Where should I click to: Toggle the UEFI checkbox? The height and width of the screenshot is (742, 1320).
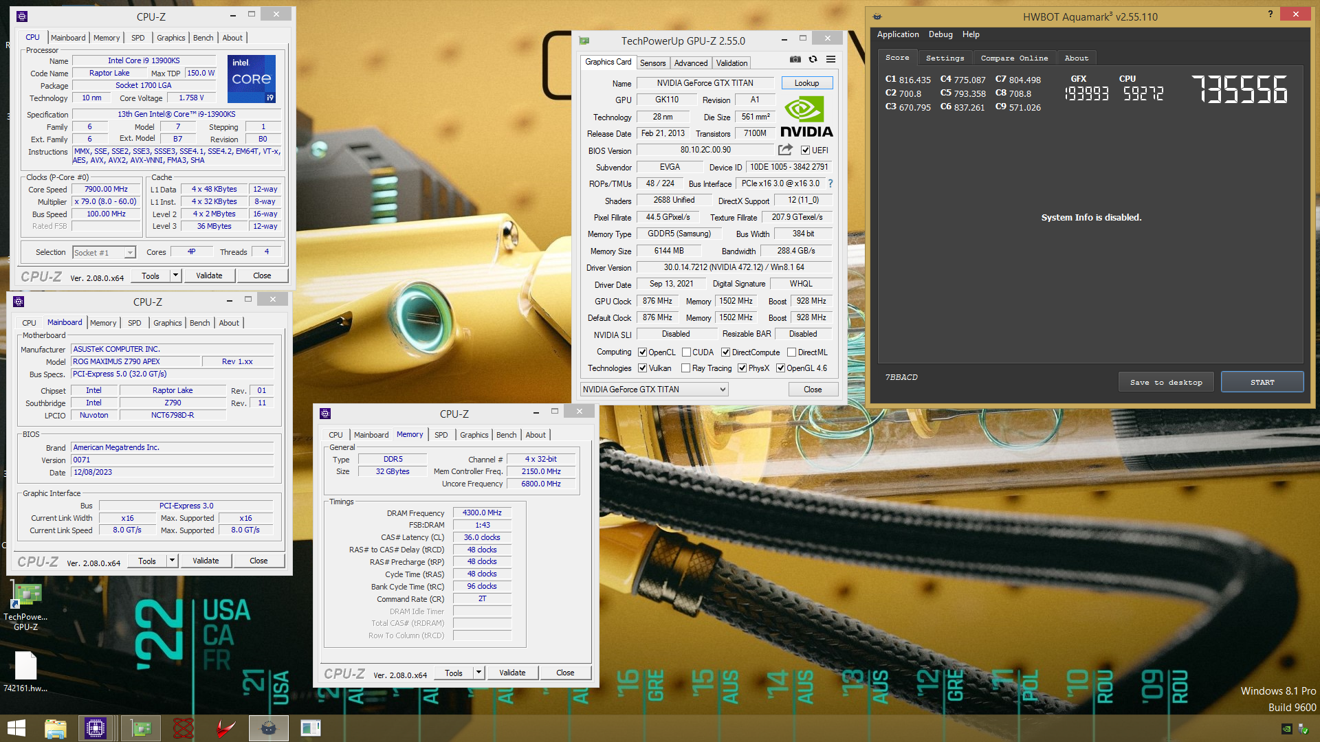coord(805,150)
